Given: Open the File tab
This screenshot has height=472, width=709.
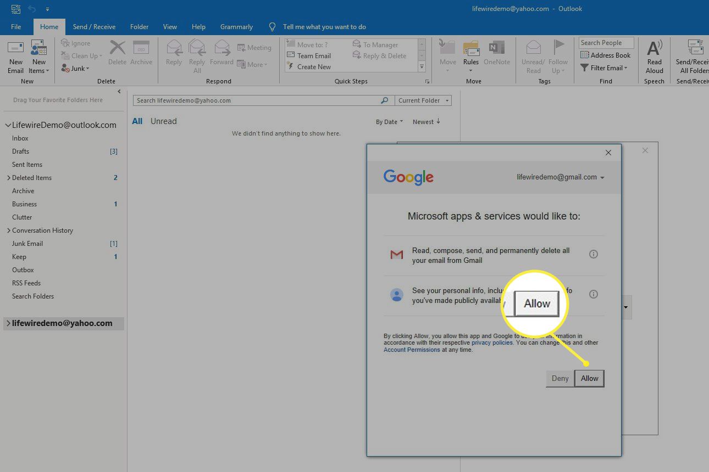Looking at the screenshot, I should tap(16, 26).
